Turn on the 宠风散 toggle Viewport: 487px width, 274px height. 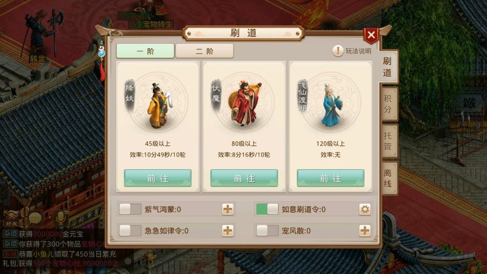(267, 231)
